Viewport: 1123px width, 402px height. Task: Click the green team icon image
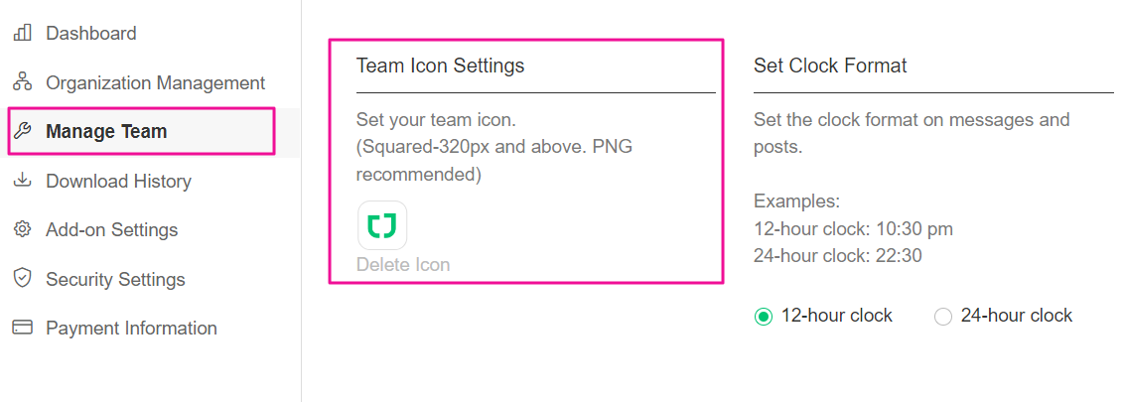click(x=382, y=225)
